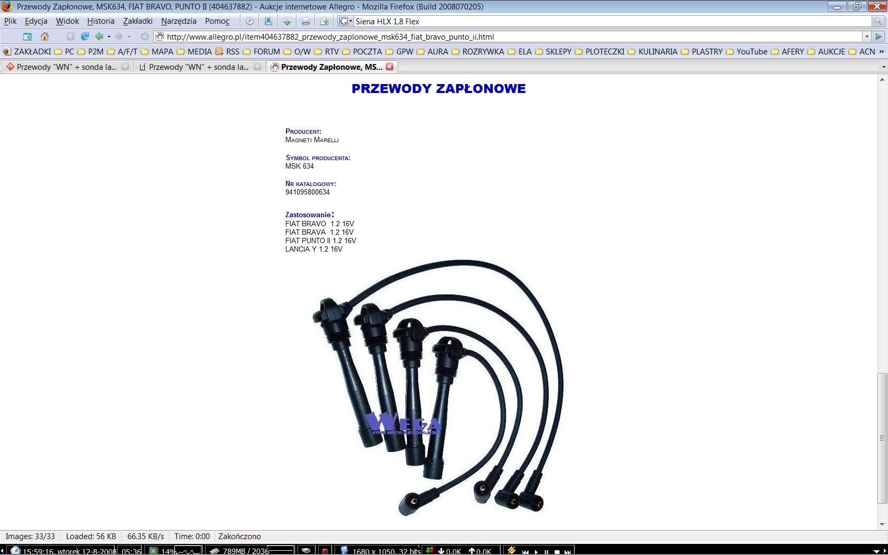Open the Edycja menu
Image resolution: width=888 pixels, height=555 pixels.
36,21
